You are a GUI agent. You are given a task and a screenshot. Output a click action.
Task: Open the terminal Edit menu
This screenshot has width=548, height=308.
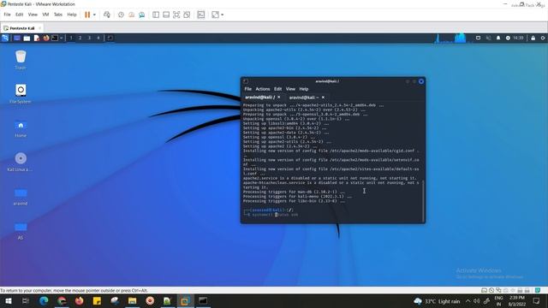277,89
